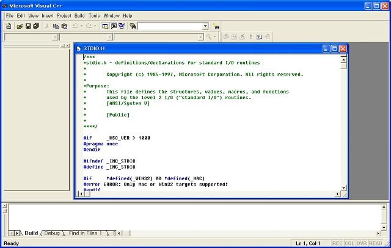Open the View menu
391x248 pixels.
tap(33, 16)
